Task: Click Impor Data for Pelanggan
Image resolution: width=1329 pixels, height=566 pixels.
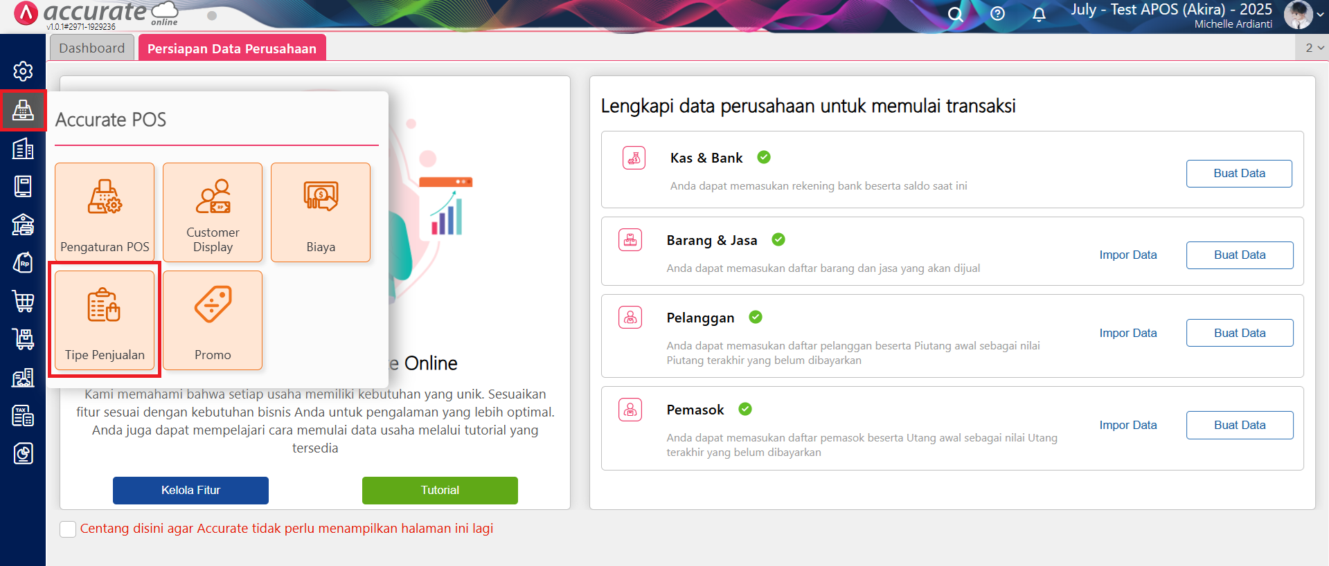Action: tap(1128, 333)
